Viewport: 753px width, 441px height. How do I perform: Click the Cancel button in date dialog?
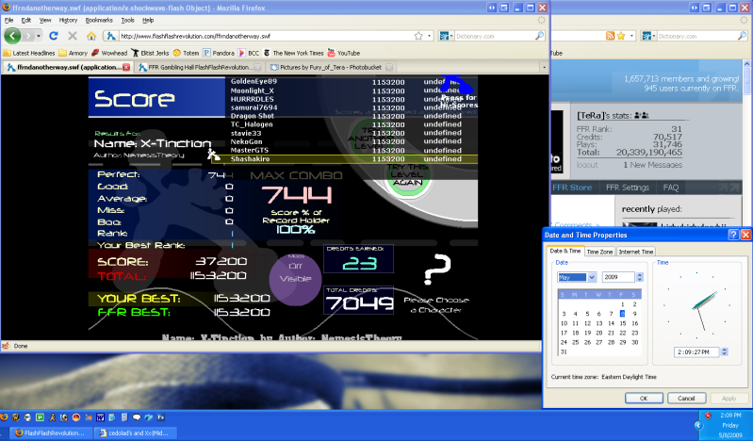pyautogui.click(x=685, y=399)
